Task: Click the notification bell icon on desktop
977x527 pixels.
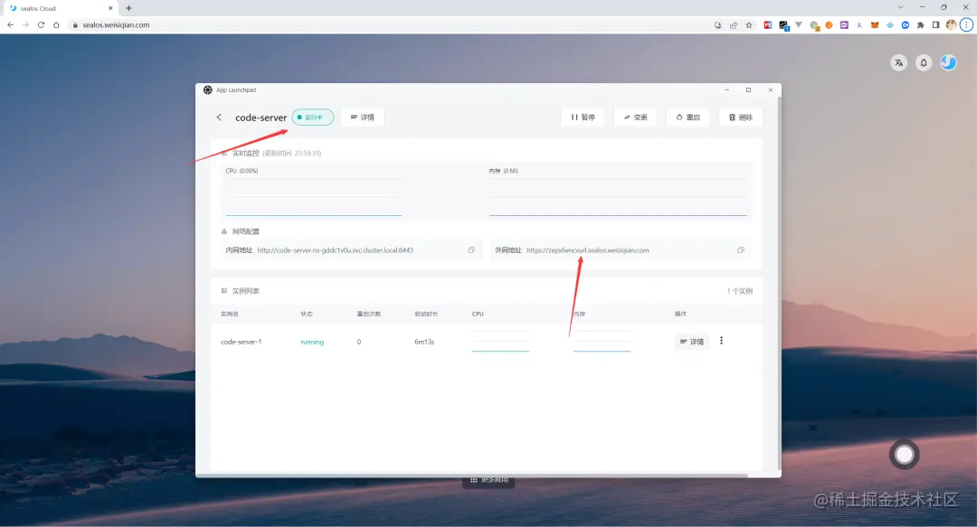Action: pos(924,62)
